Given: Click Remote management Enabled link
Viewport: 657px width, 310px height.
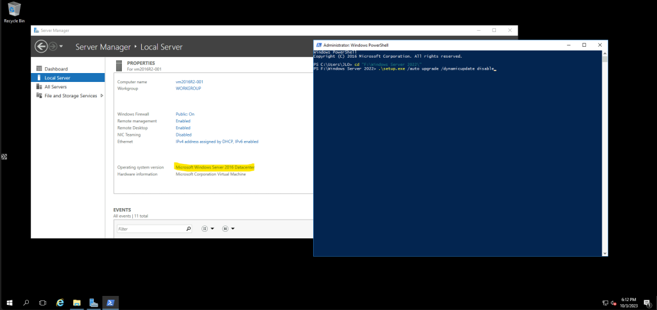Looking at the screenshot, I should pos(183,121).
